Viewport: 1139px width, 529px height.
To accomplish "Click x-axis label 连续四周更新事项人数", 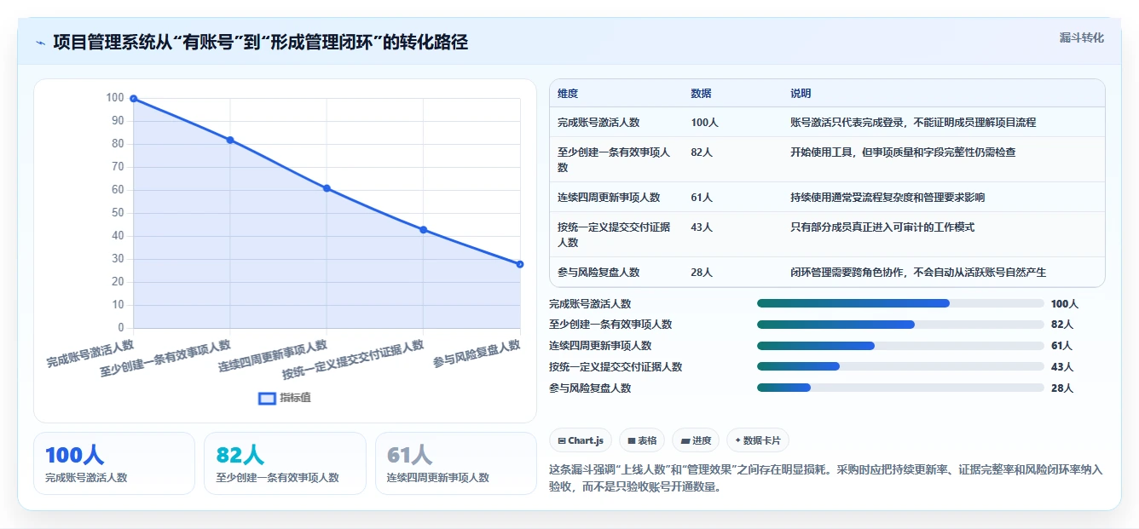I will 273,356.
